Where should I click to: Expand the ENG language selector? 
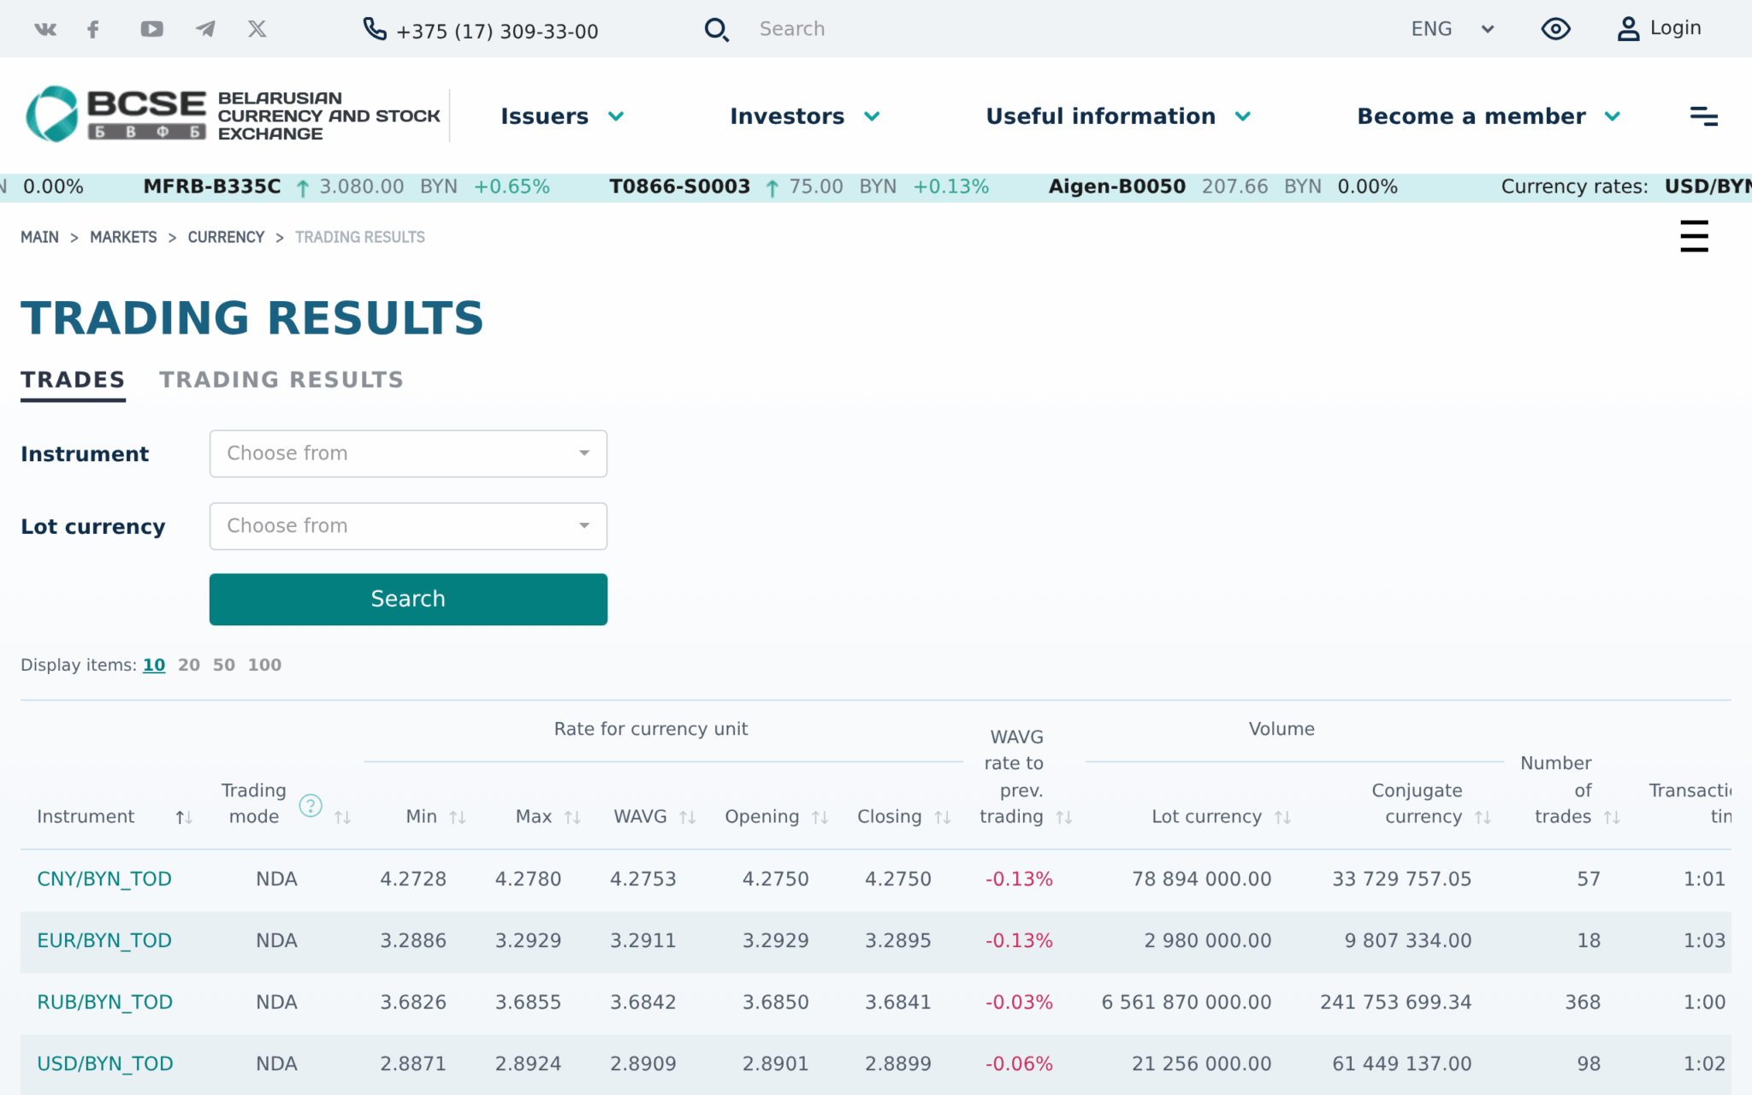pyautogui.click(x=1452, y=29)
